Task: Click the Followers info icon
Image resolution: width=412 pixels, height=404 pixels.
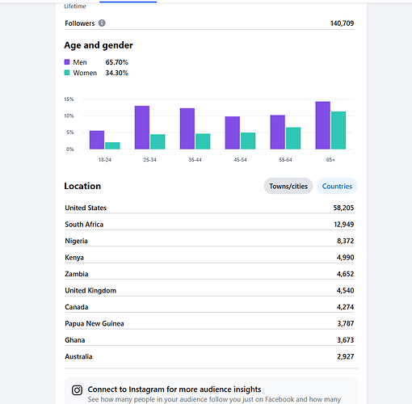Action: tap(102, 23)
